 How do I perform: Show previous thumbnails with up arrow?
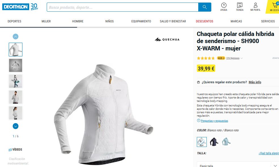pyautogui.click(x=16, y=37)
